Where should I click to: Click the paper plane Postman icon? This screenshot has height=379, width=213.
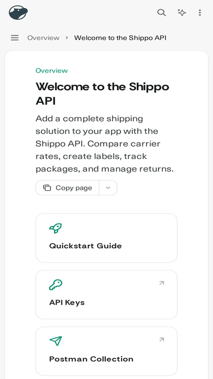pyautogui.click(x=56, y=341)
